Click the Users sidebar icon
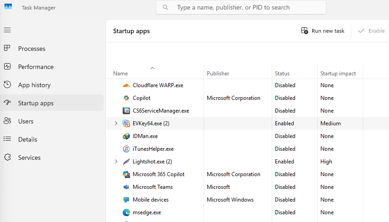 [x=7, y=121]
